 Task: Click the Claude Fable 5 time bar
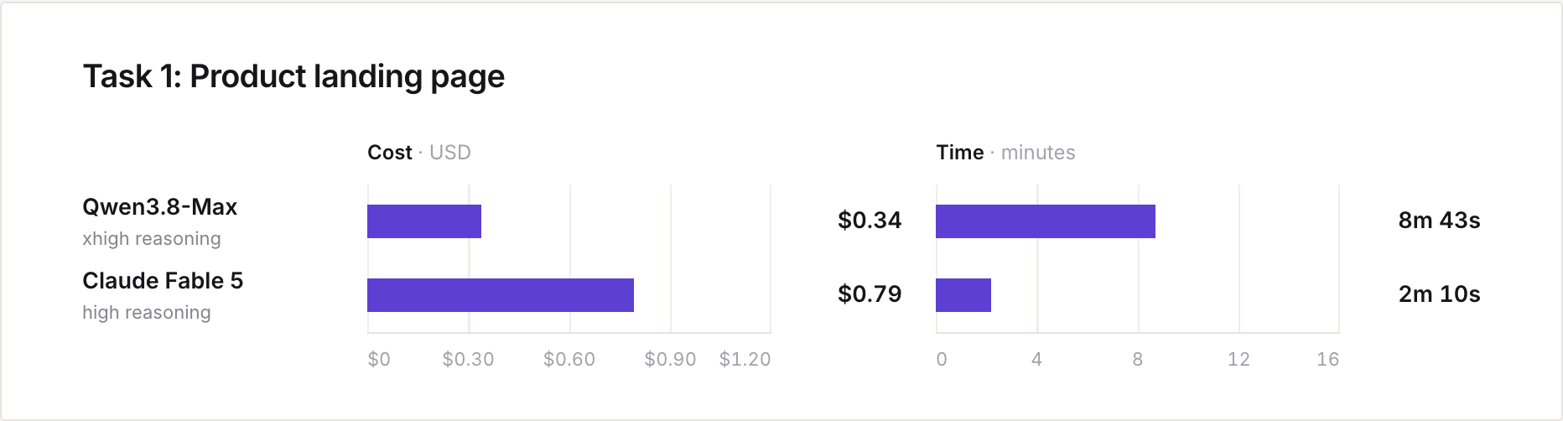click(x=963, y=295)
